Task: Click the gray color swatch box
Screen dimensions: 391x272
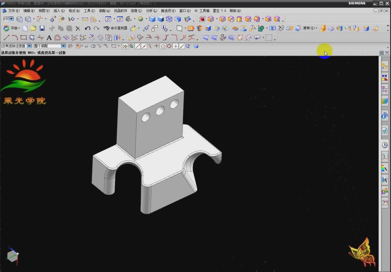Action: (269, 38)
